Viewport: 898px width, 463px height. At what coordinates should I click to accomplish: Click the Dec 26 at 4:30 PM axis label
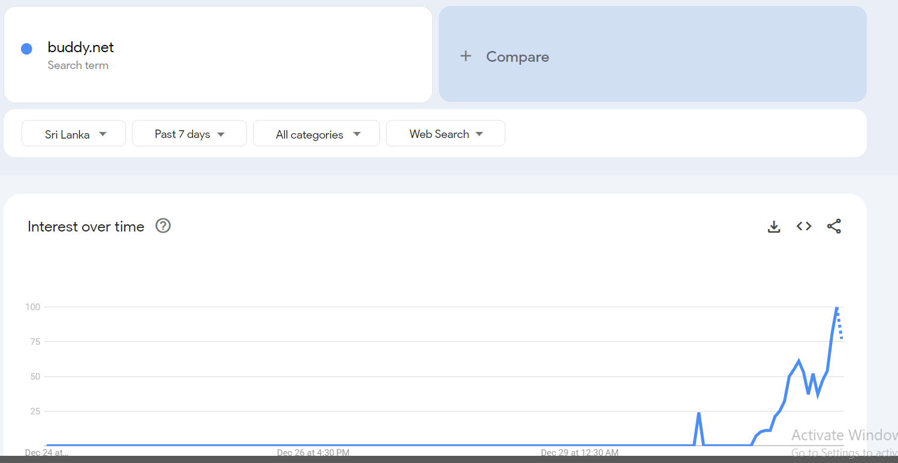point(313,452)
